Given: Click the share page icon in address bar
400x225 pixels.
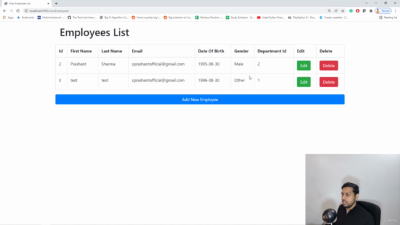Looking at the screenshot, I should coord(336,11).
